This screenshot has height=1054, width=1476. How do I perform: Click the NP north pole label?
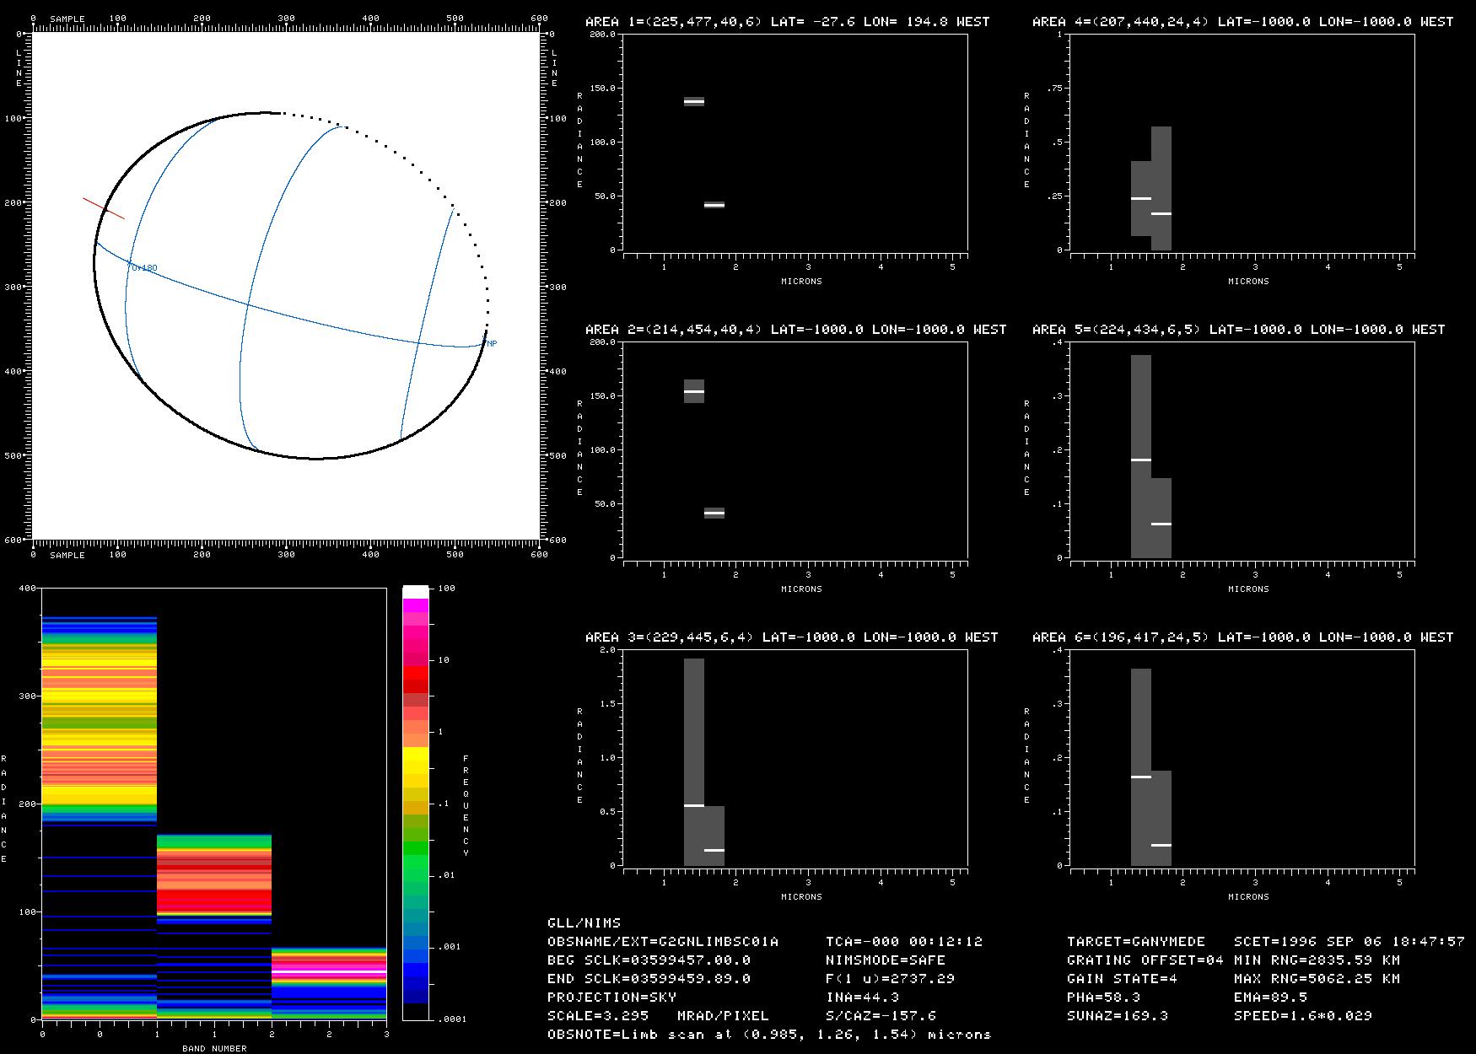490,343
